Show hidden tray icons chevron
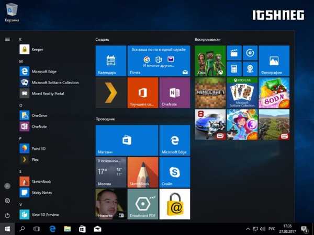Image resolution: width=314 pixels, height=235 pixels. pyautogui.click(x=248, y=229)
